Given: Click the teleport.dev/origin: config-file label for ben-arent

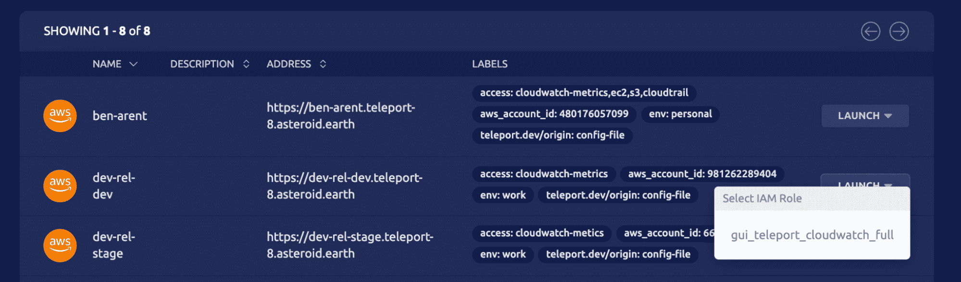Looking at the screenshot, I should pyautogui.click(x=553, y=136).
